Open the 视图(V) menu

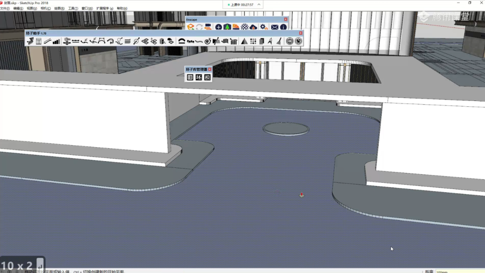click(31, 9)
